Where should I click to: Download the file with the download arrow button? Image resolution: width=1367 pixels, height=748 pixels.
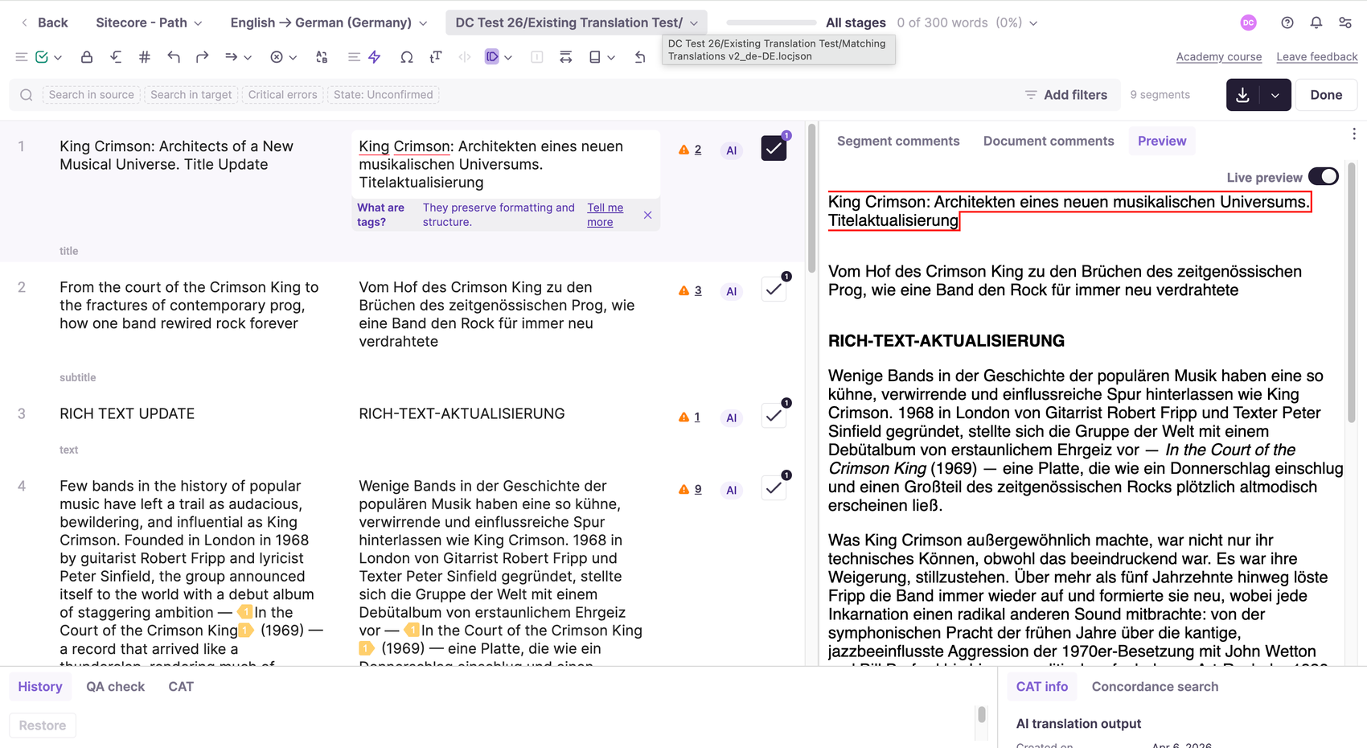tap(1243, 95)
